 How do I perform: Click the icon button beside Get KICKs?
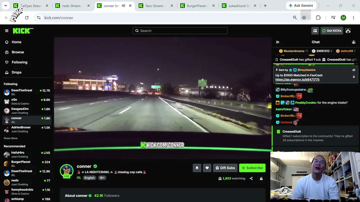(x=315, y=31)
